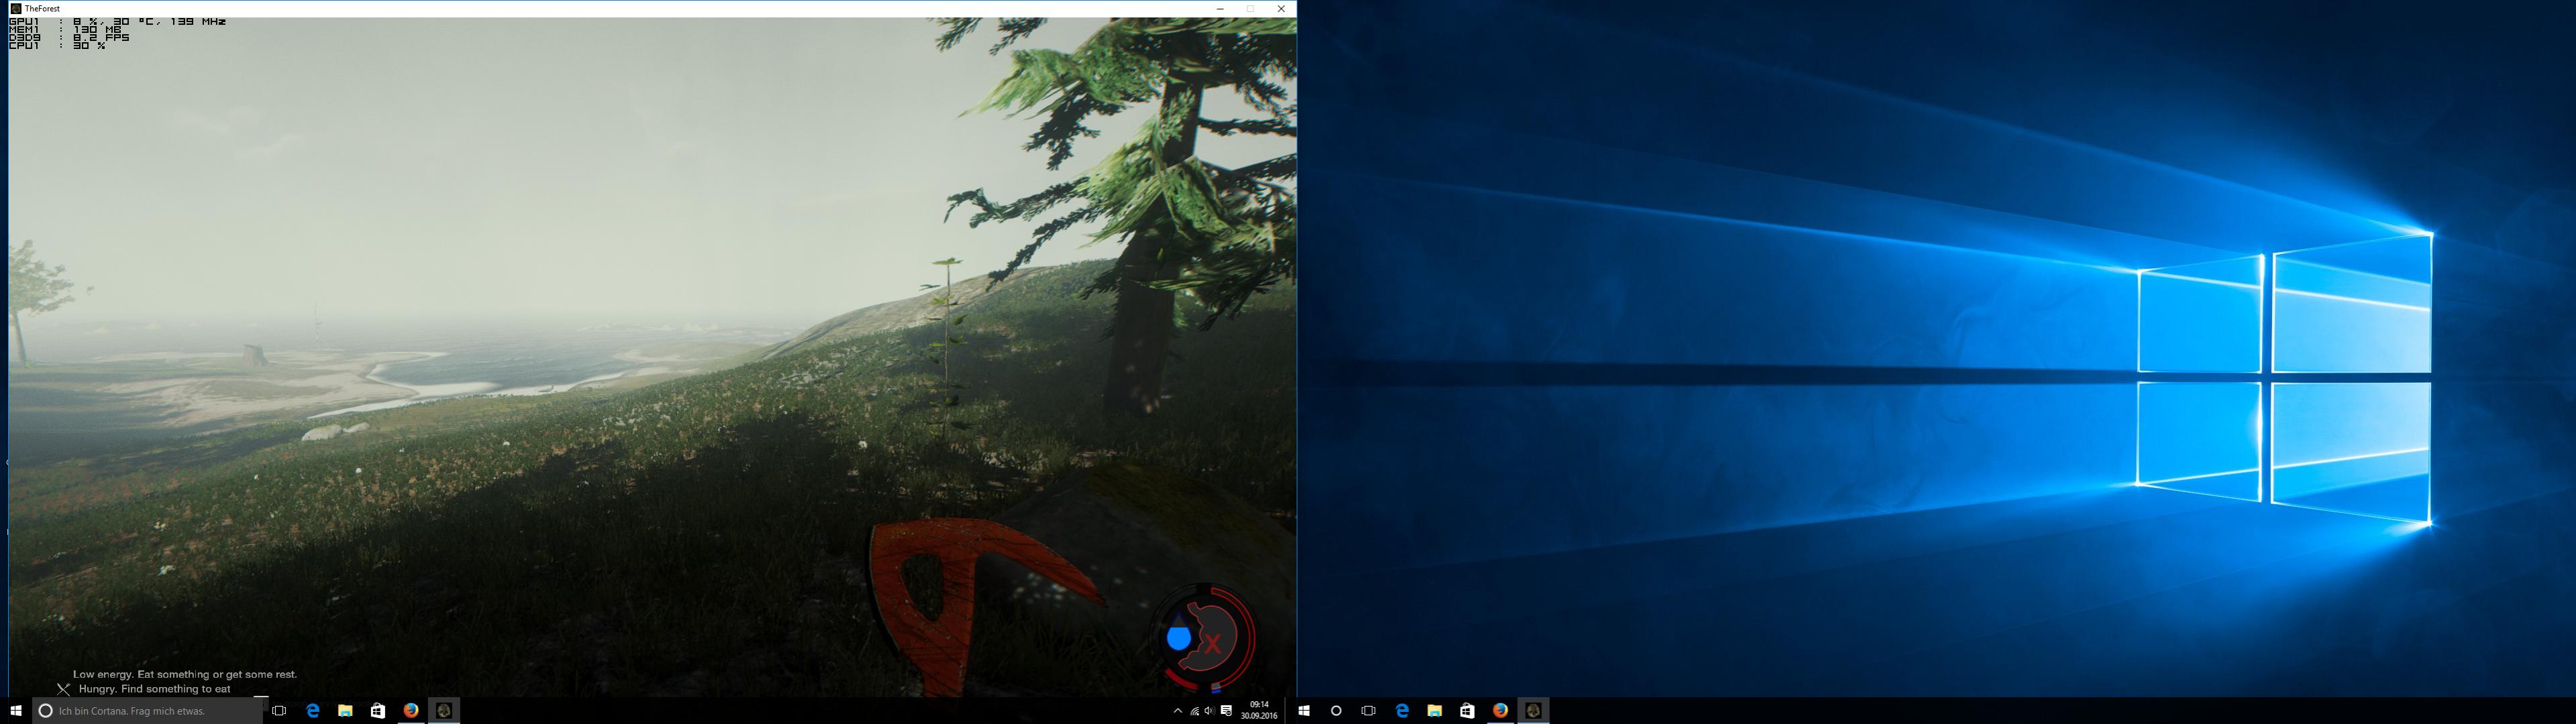
Task: Open the volume speaker tray icon
Action: click(x=1209, y=711)
